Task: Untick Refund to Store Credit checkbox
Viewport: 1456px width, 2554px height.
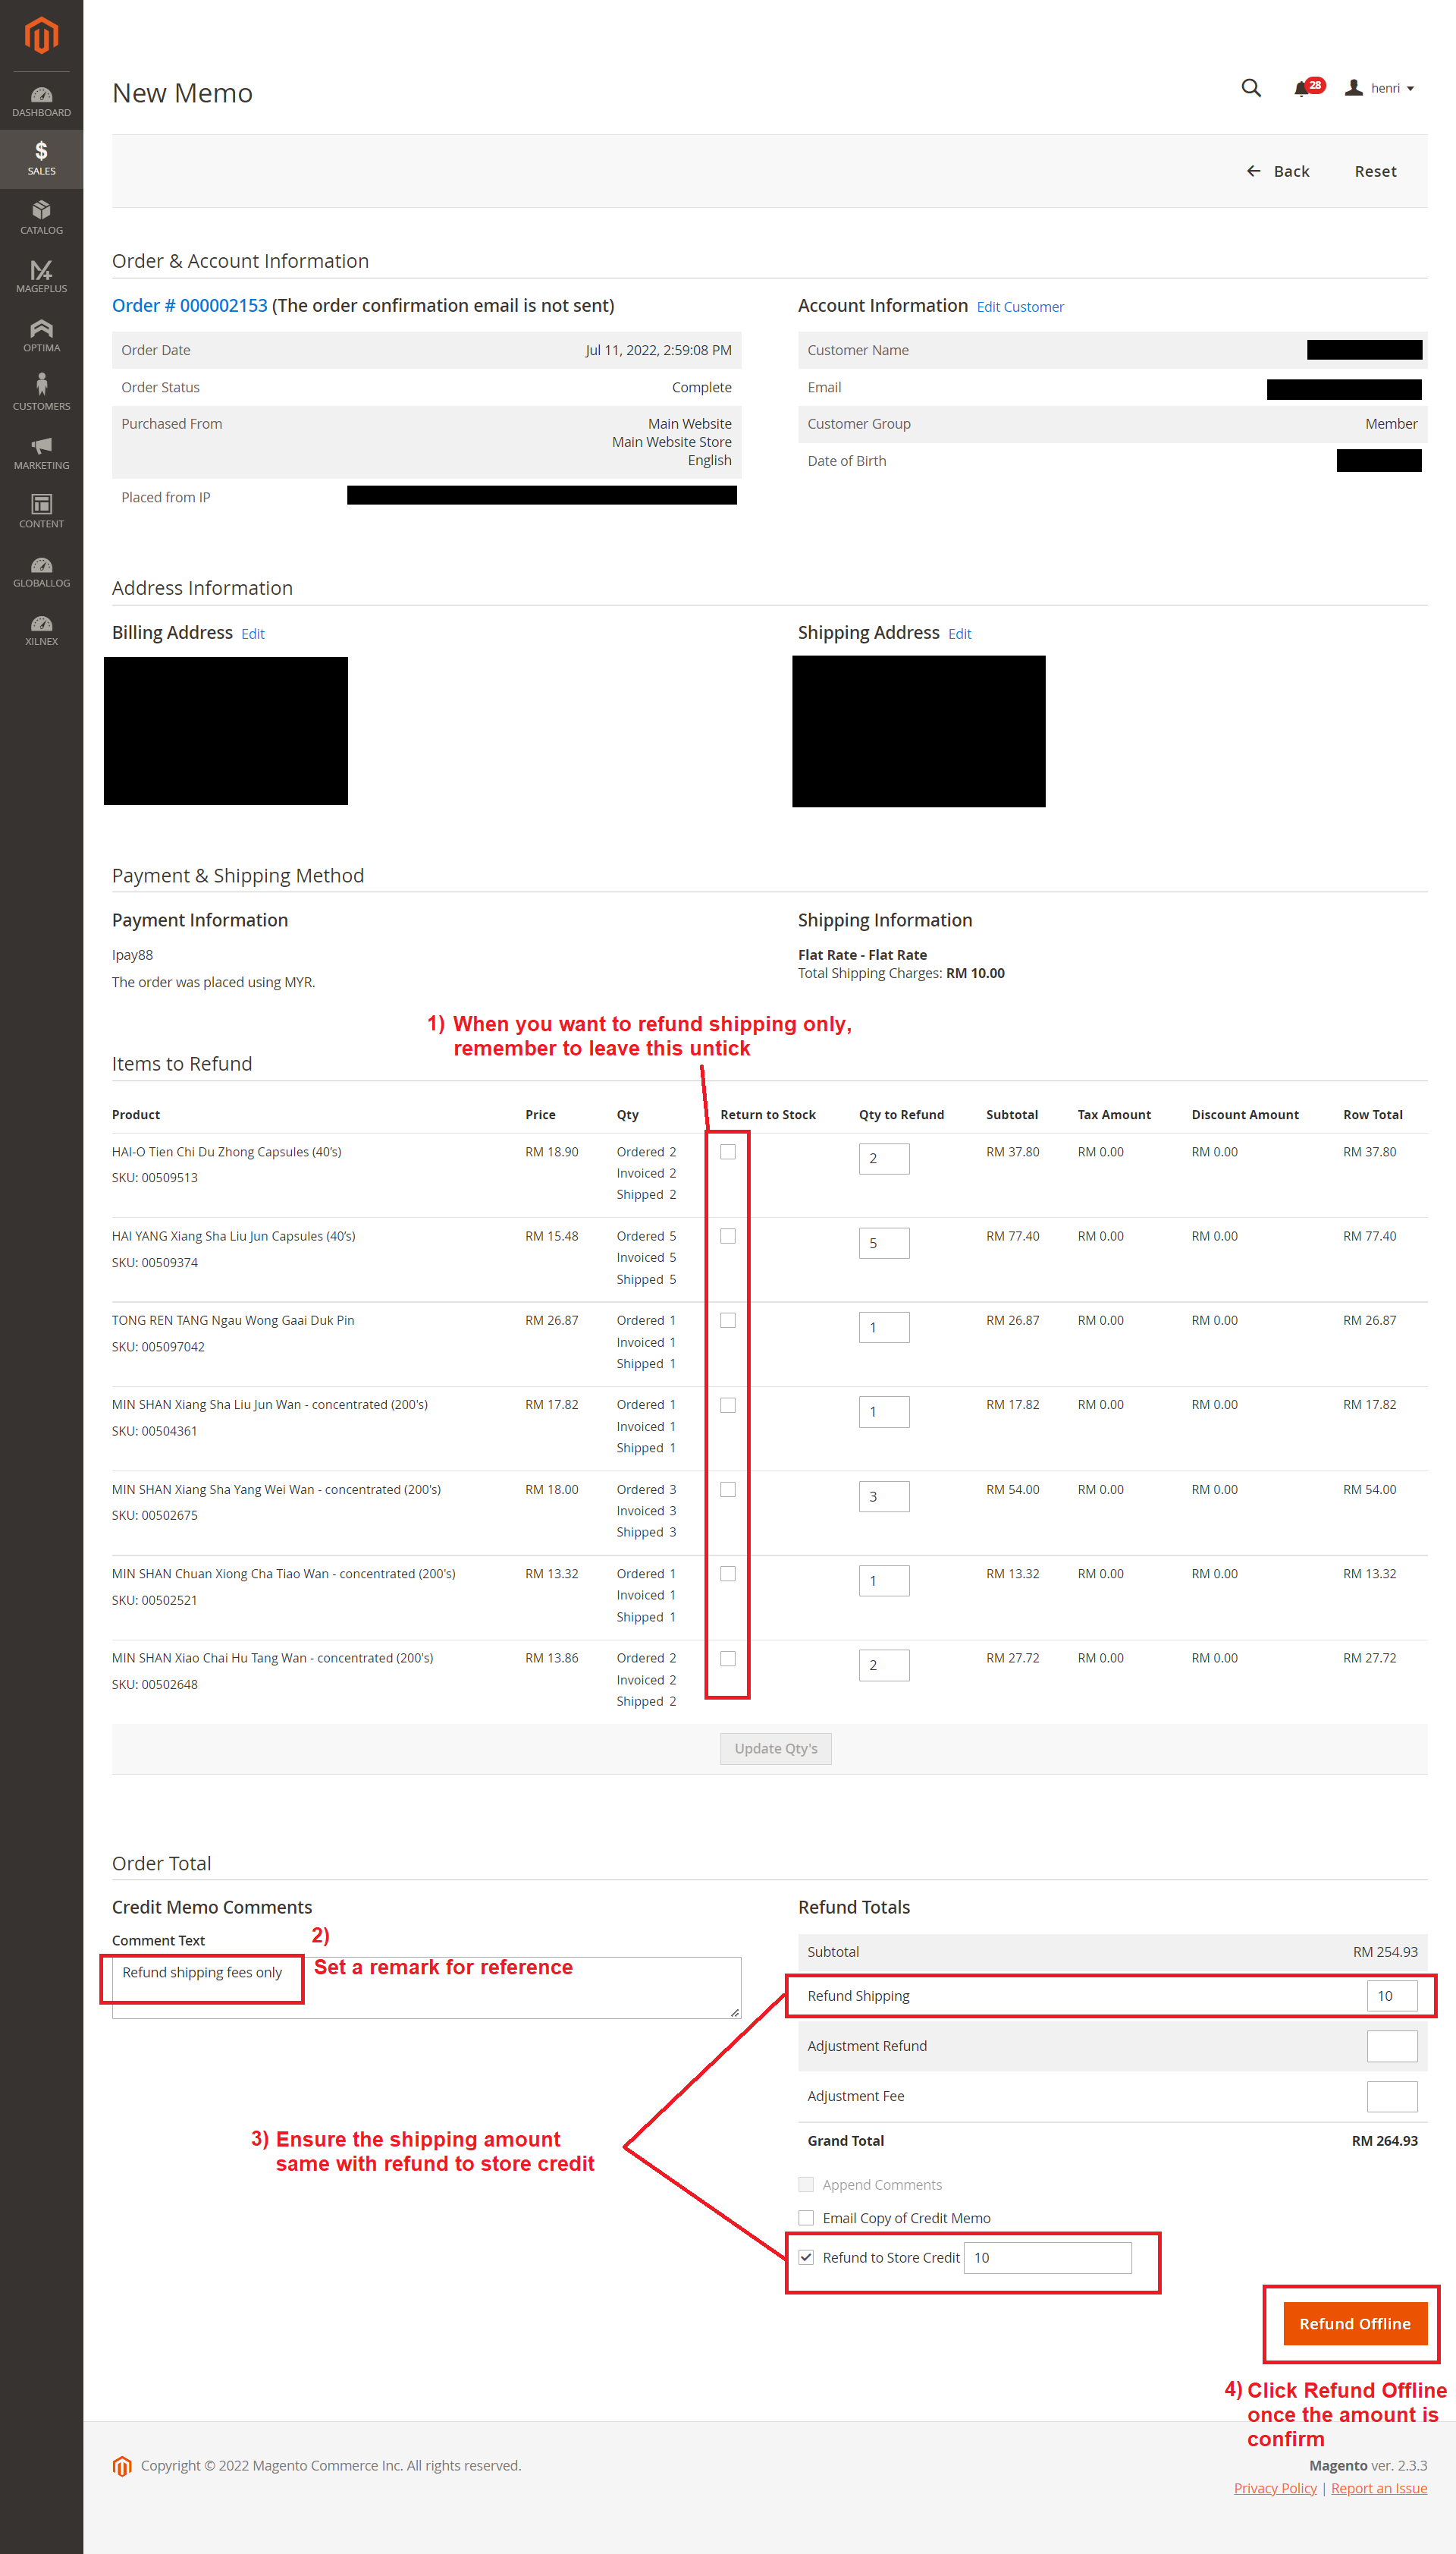Action: point(806,2257)
